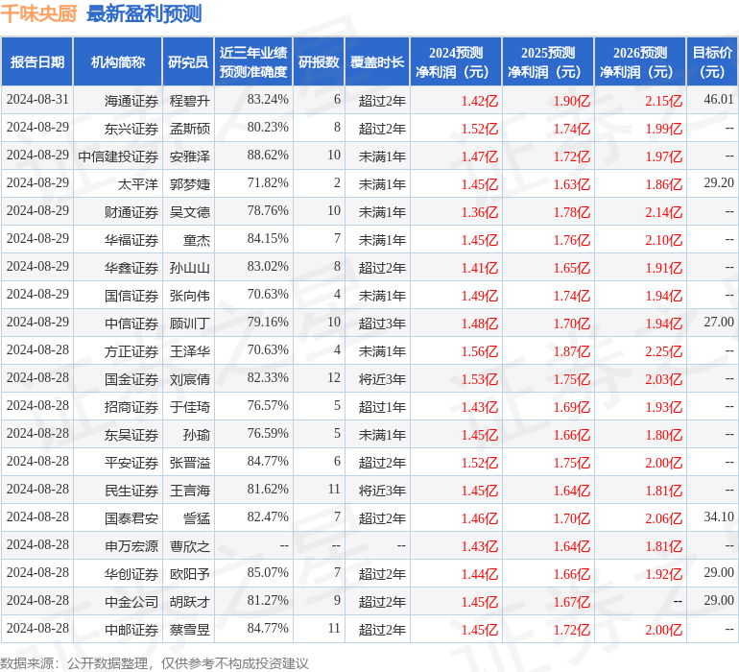Click researcher name 欧阳予
This screenshot has width=739, height=672.
point(190,573)
